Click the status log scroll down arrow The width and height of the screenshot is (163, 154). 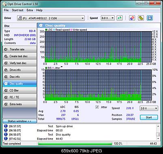[x=158, y=139]
